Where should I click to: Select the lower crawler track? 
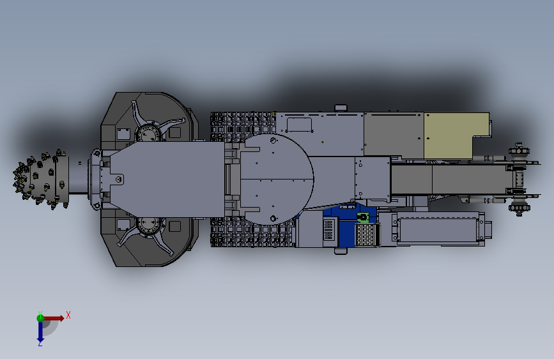(x=252, y=232)
